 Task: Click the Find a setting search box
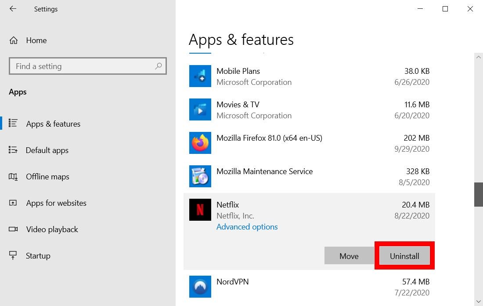coord(88,66)
